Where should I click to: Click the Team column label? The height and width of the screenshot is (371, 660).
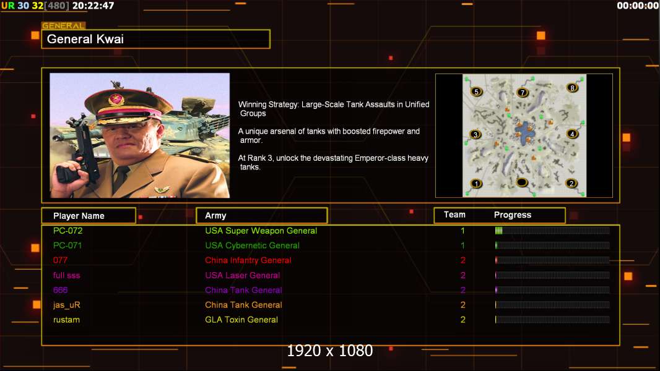click(x=454, y=215)
